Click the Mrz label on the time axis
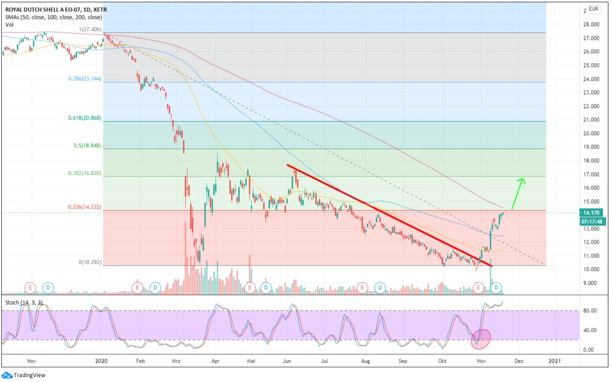This screenshot has width=611, height=382. click(x=176, y=361)
